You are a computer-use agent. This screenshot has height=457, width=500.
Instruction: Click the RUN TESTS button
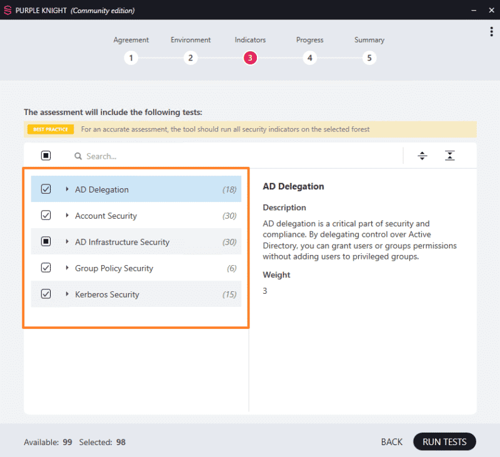[x=444, y=442]
